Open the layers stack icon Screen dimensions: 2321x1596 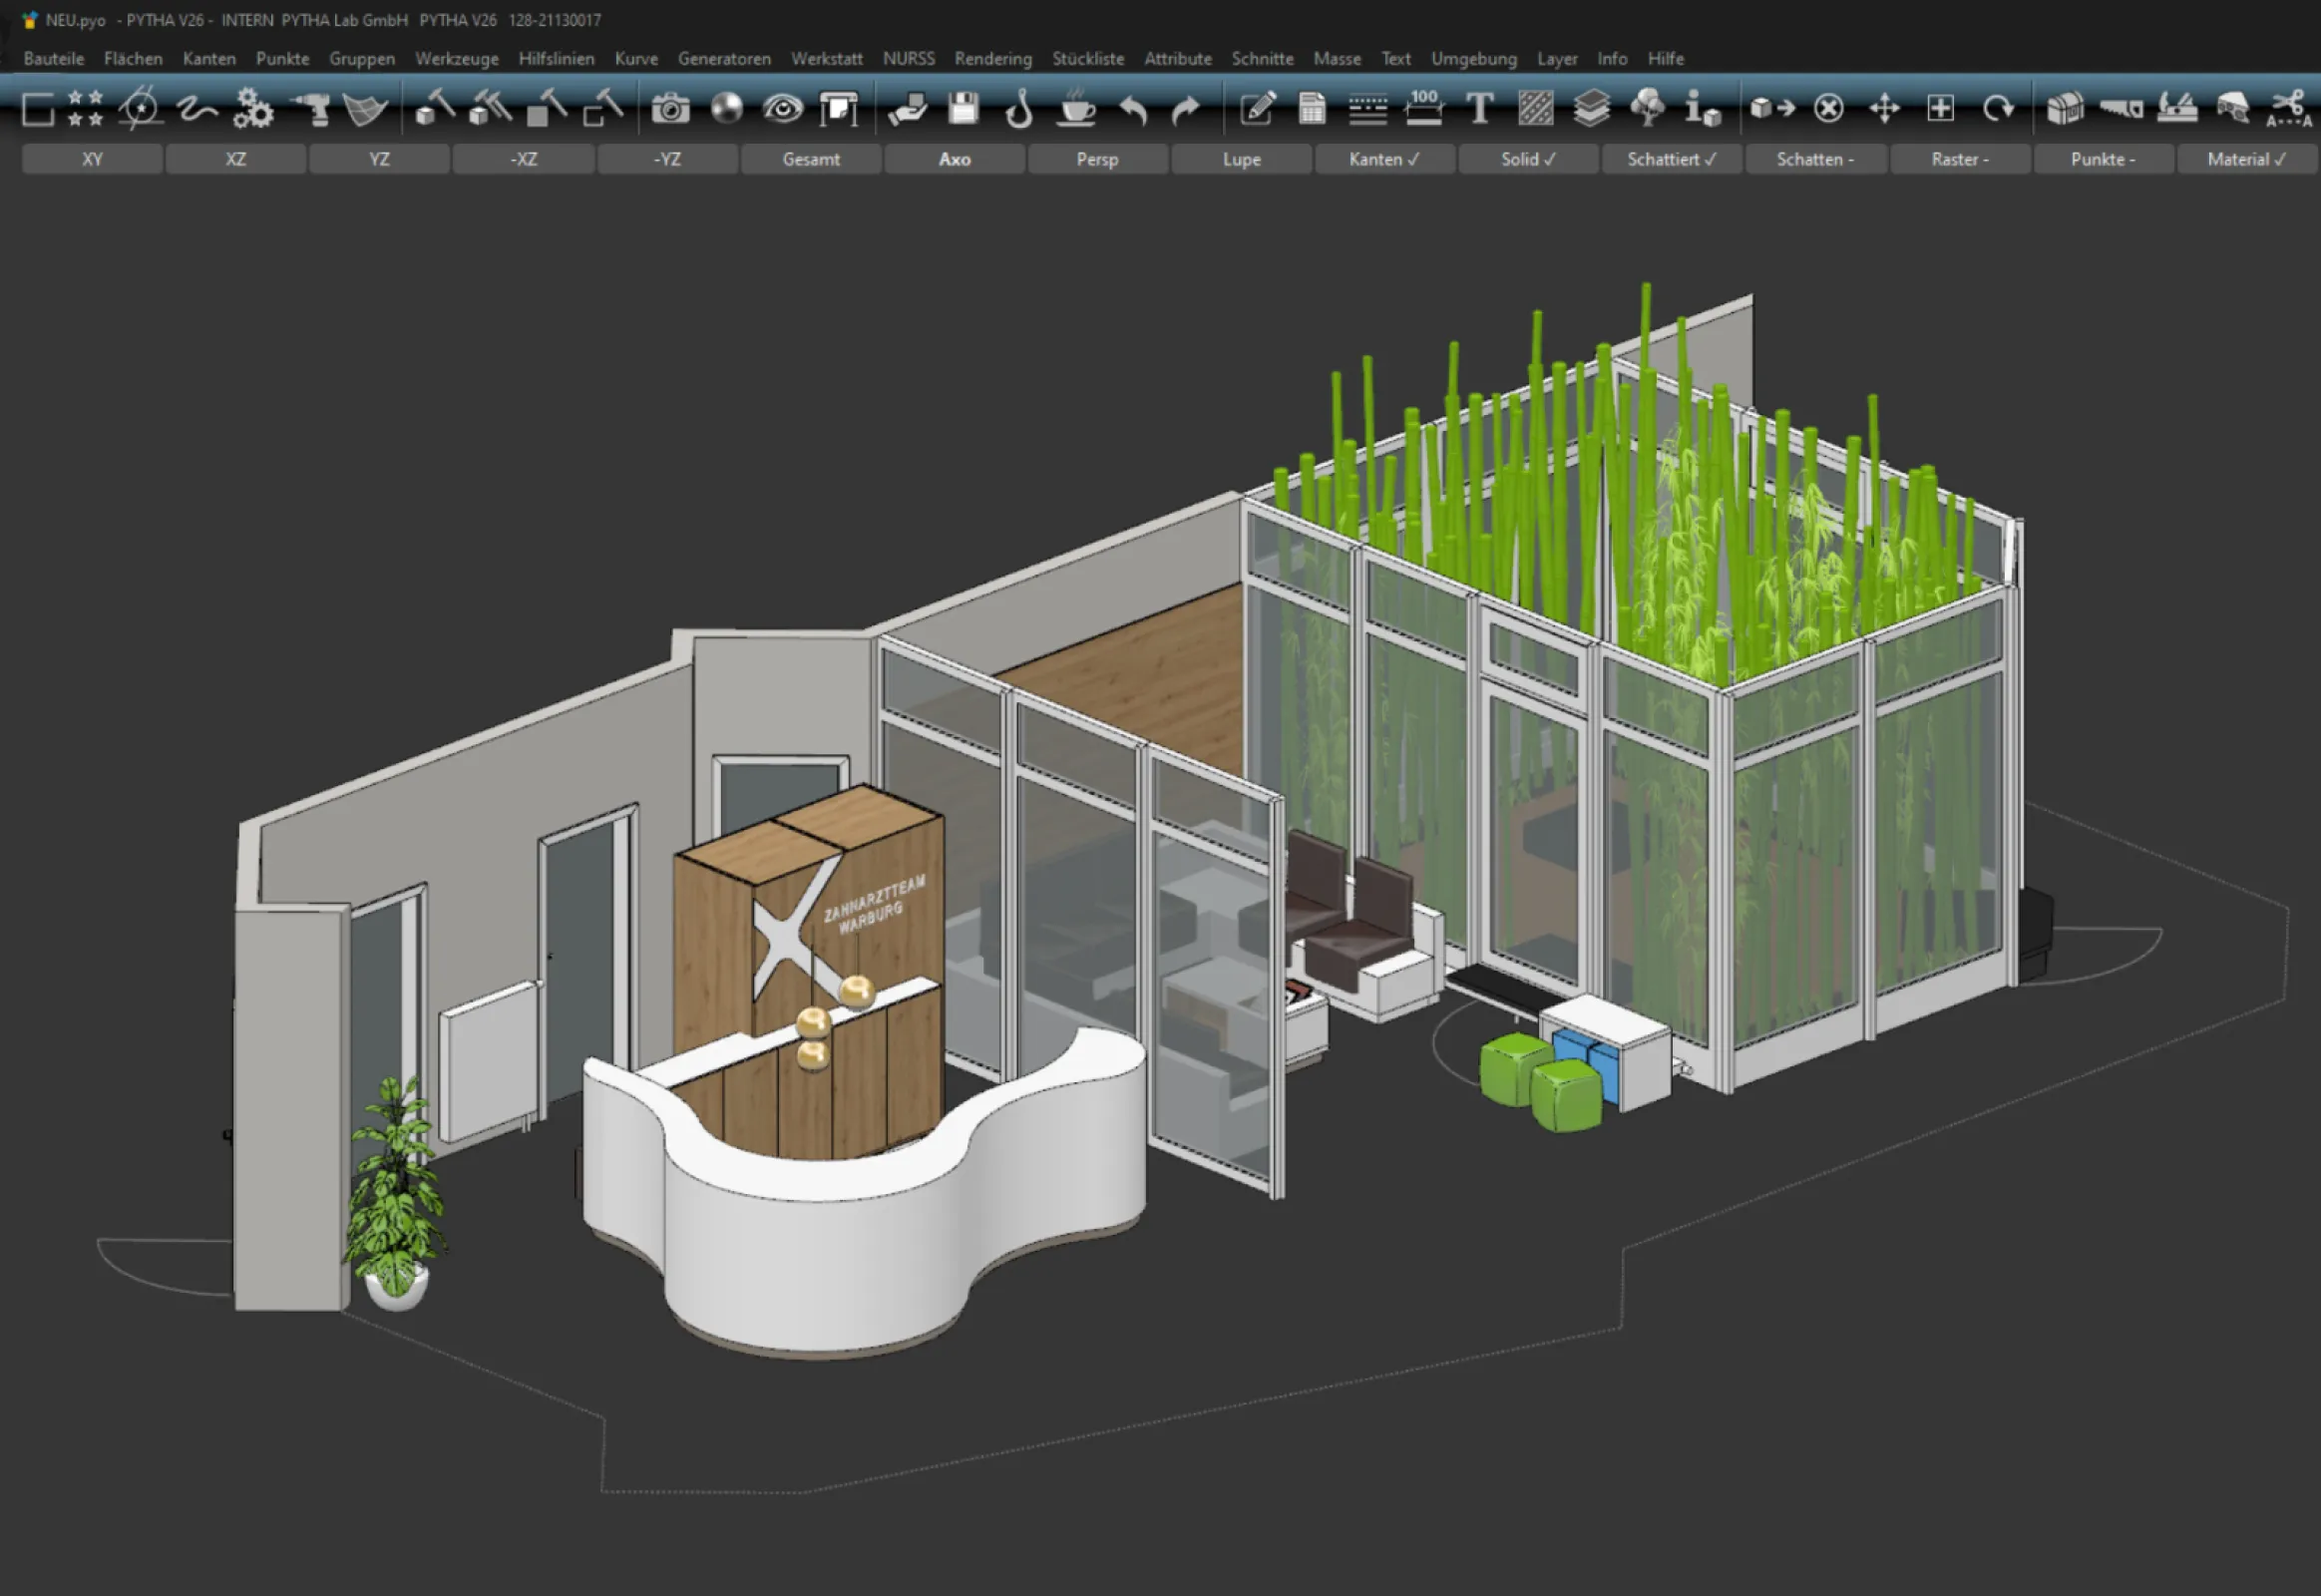coord(1591,108)
